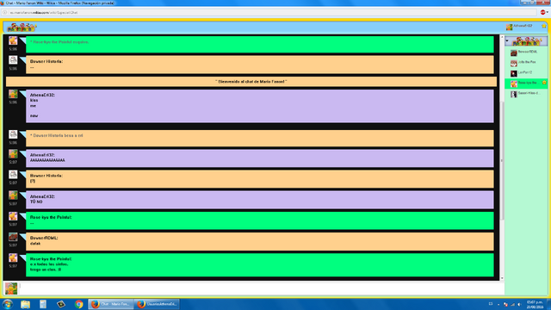Image resolution: width=551 pixels, height=310 pixels.
Task: Open the dark diamond-shaped app on taskbar
Action: 61,304
